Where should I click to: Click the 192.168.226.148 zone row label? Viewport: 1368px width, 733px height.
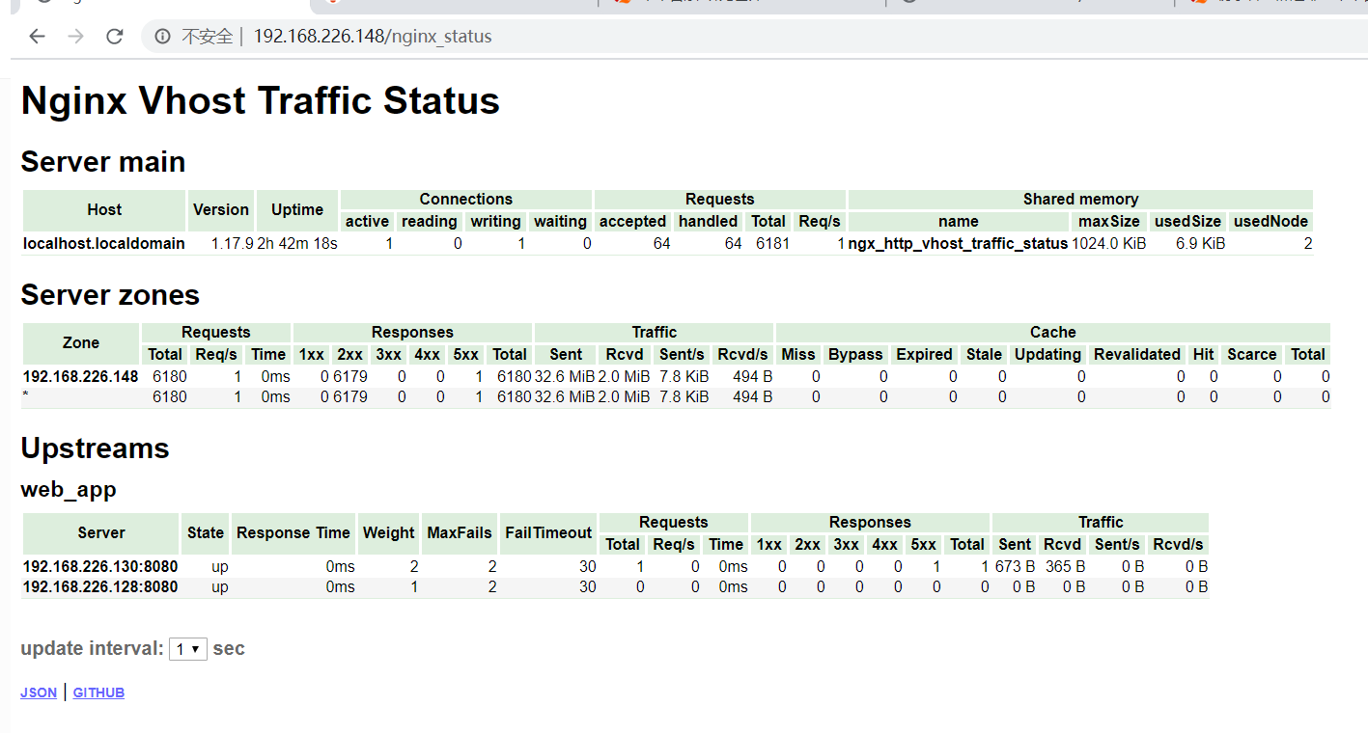coord(81,376)
